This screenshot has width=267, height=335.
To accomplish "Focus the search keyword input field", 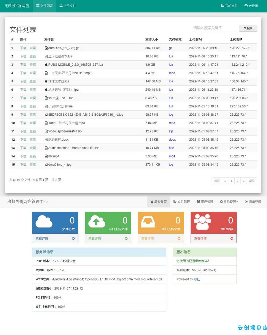I will pyautogui.click(x=215, y=28).
